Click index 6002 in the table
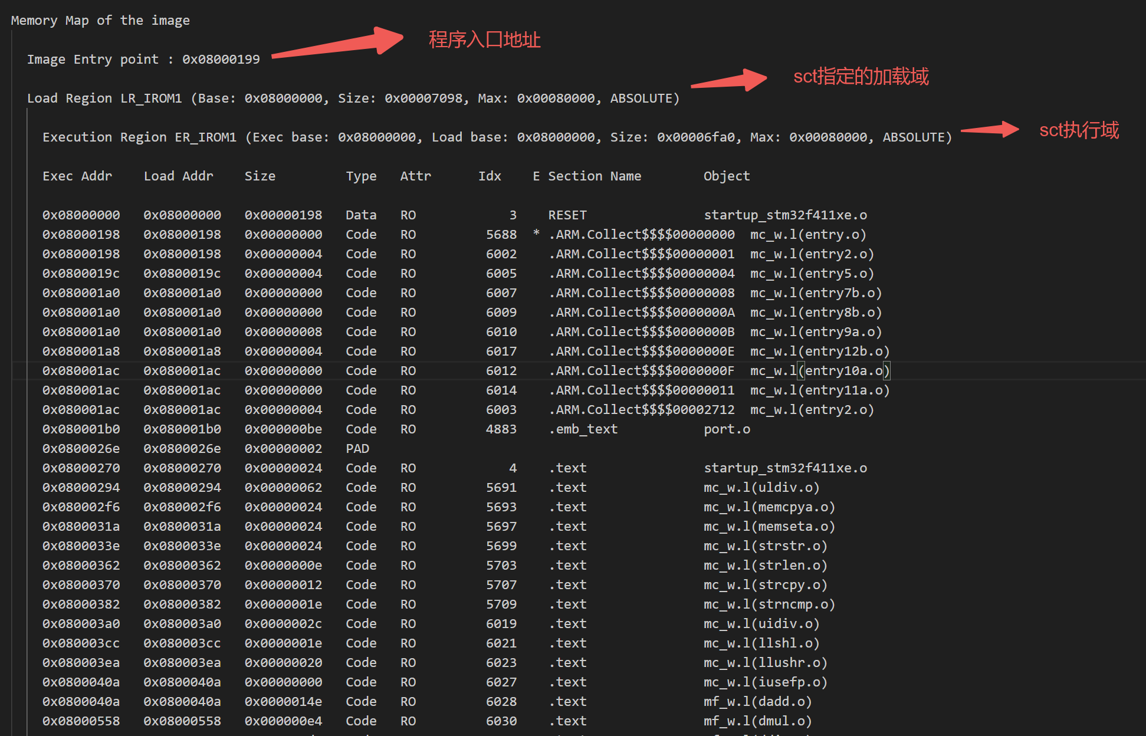The image size is (1146, 736). pos(501,254)
